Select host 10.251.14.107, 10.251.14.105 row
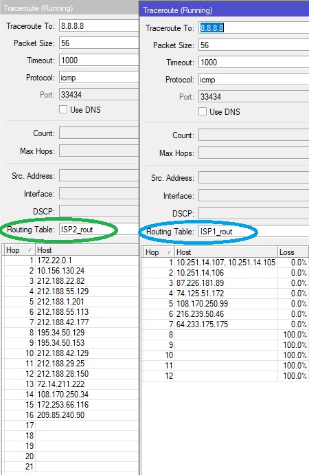 [225, 263]
